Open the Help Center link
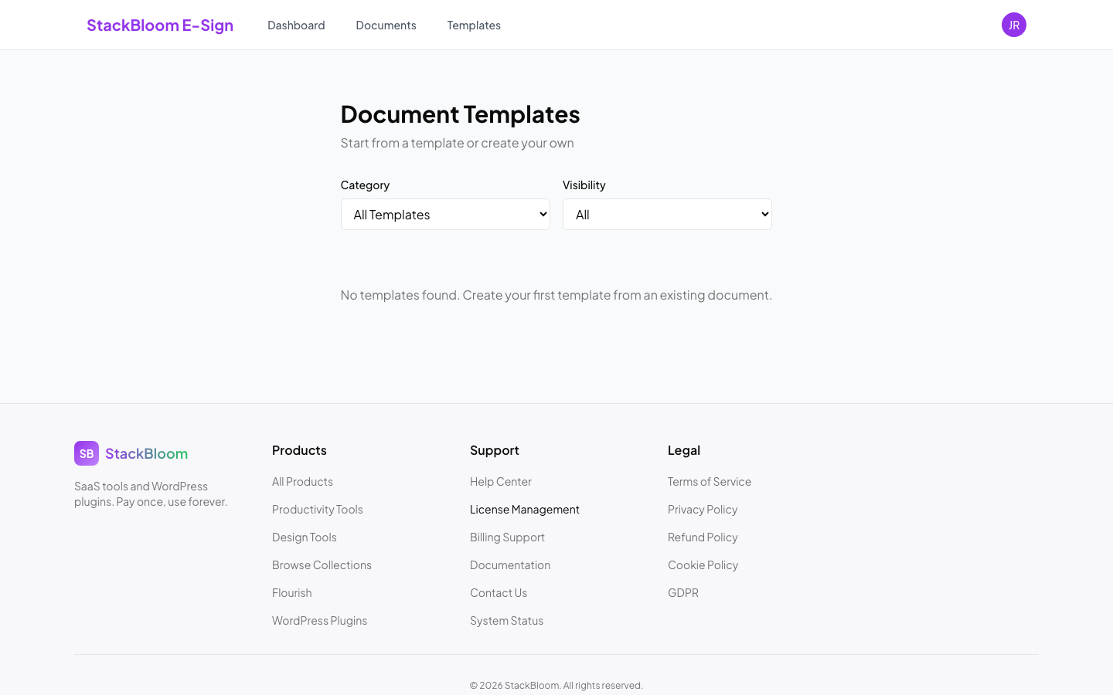This screenshot has height=695, width=1113. click(500, 481)
